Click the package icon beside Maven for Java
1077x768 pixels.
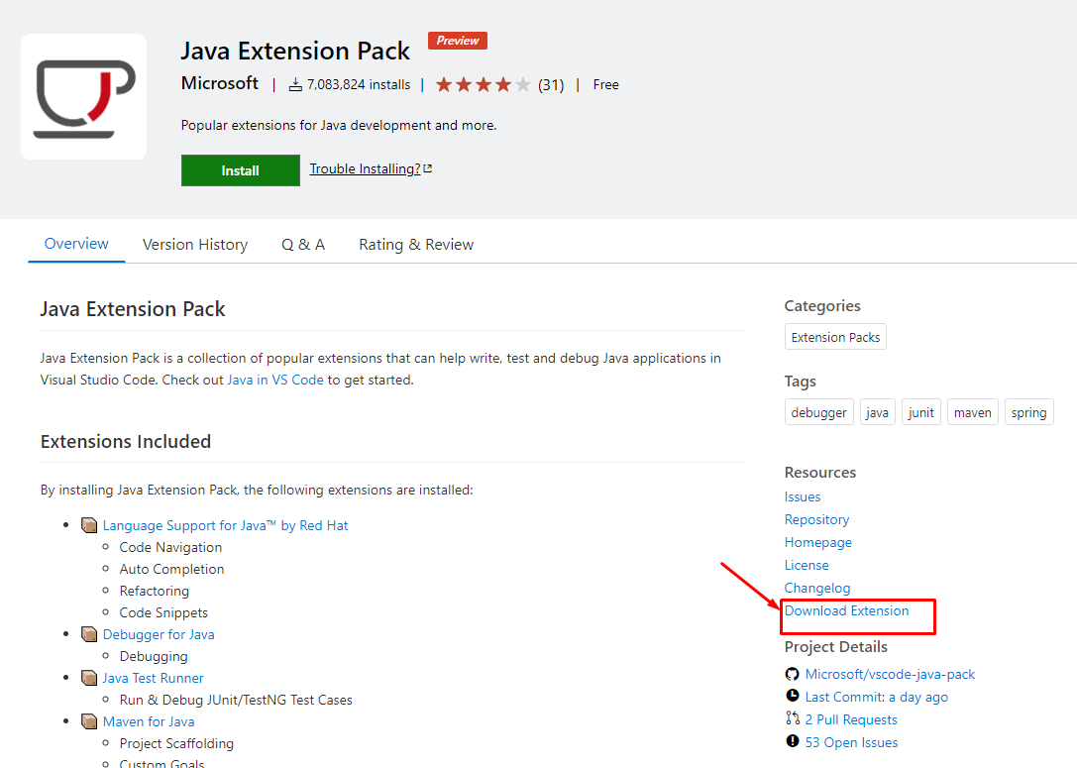89,721
